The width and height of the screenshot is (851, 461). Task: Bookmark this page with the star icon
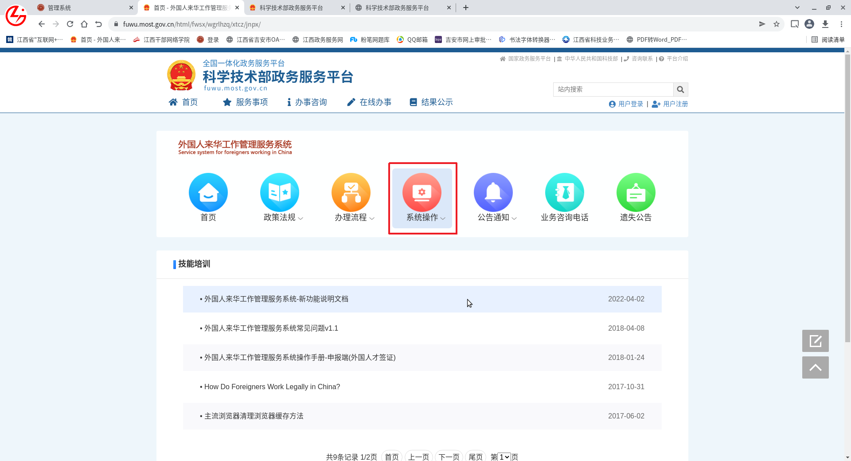click(x=777, y=24)
